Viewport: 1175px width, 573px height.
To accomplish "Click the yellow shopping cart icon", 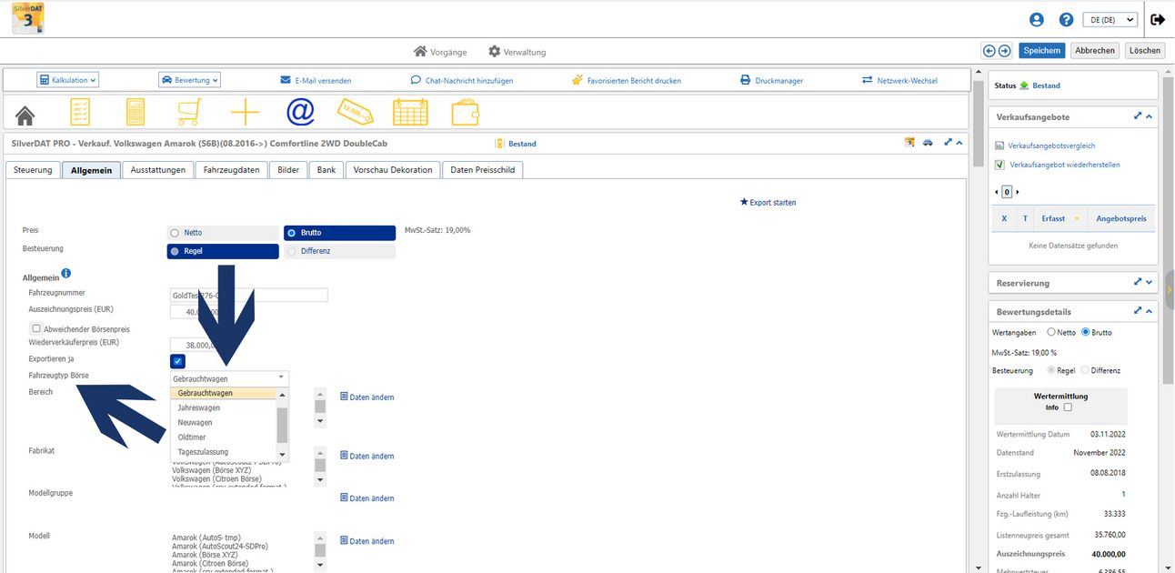I will click(189, 112).
